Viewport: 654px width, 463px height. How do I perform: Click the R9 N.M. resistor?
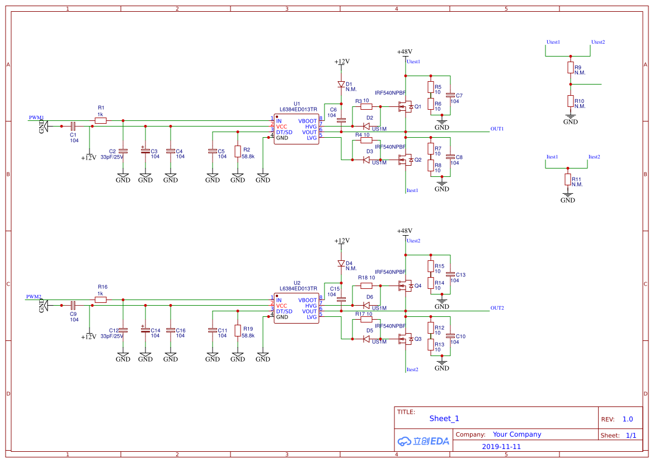(570, 68)
